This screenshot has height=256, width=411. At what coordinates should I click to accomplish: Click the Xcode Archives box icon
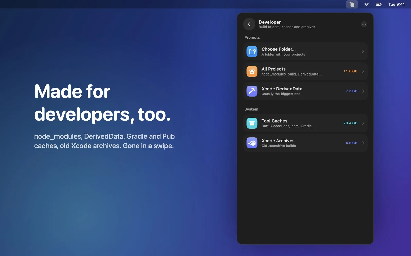point(252,143)
